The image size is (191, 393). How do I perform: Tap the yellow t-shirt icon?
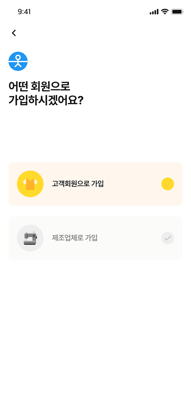pos(30,184)
